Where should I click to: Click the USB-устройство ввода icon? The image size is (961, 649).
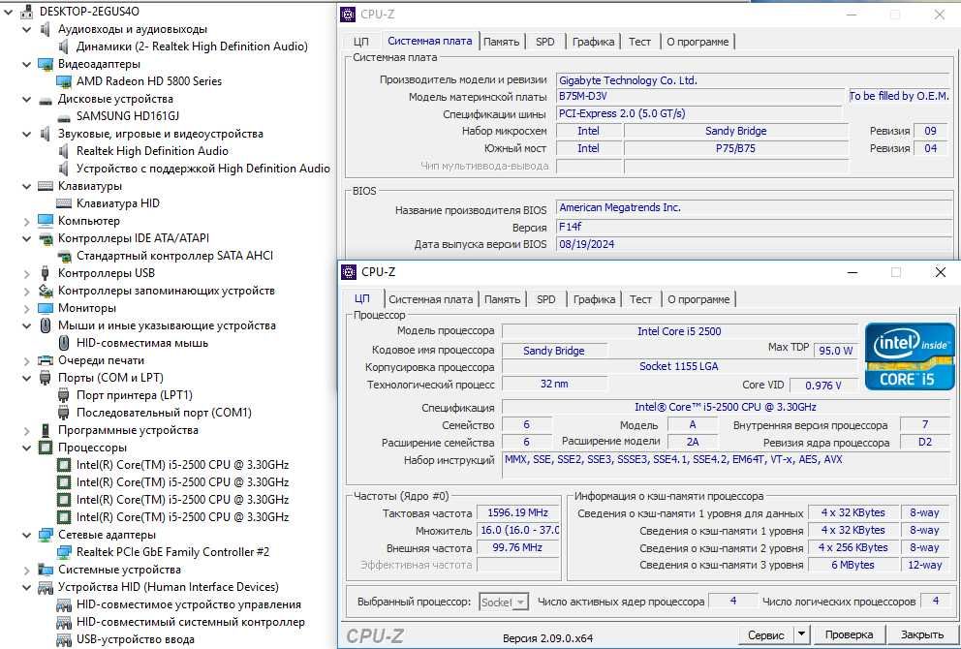click(x=64, y=640)
